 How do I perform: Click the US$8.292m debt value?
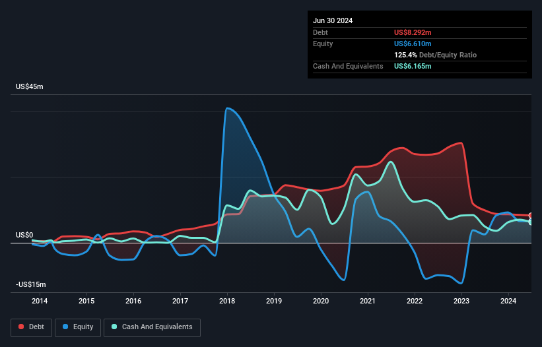tap(413, 32)
